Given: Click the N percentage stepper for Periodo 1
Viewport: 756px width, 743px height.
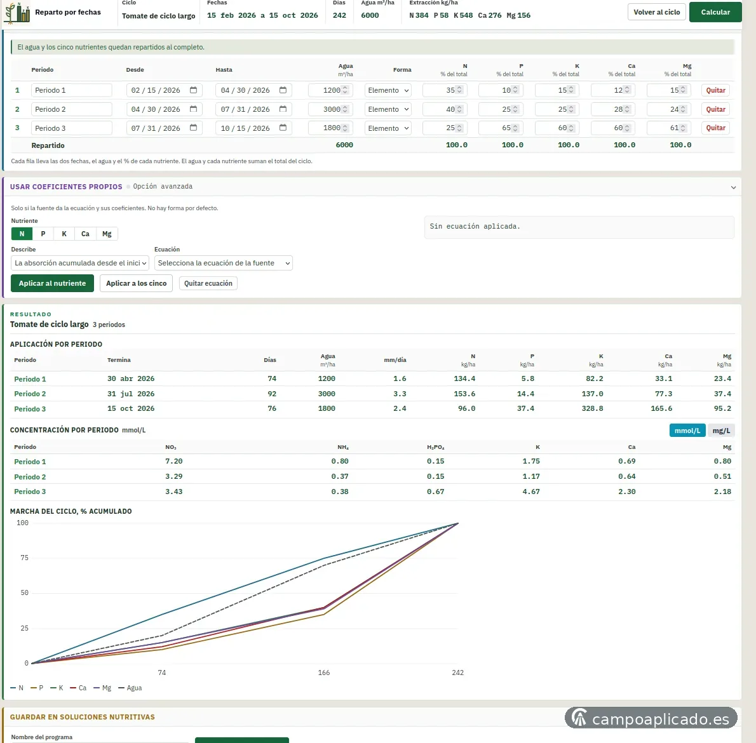Looking at the screenshot, I should [459, 90].
